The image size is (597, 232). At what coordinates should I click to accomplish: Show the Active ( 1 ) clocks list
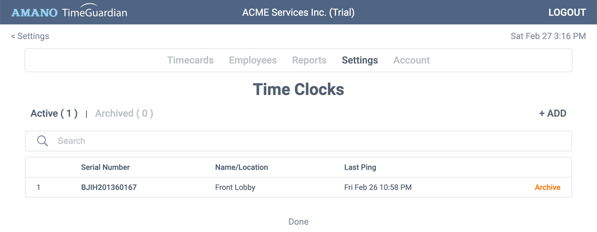pos(54,113)
